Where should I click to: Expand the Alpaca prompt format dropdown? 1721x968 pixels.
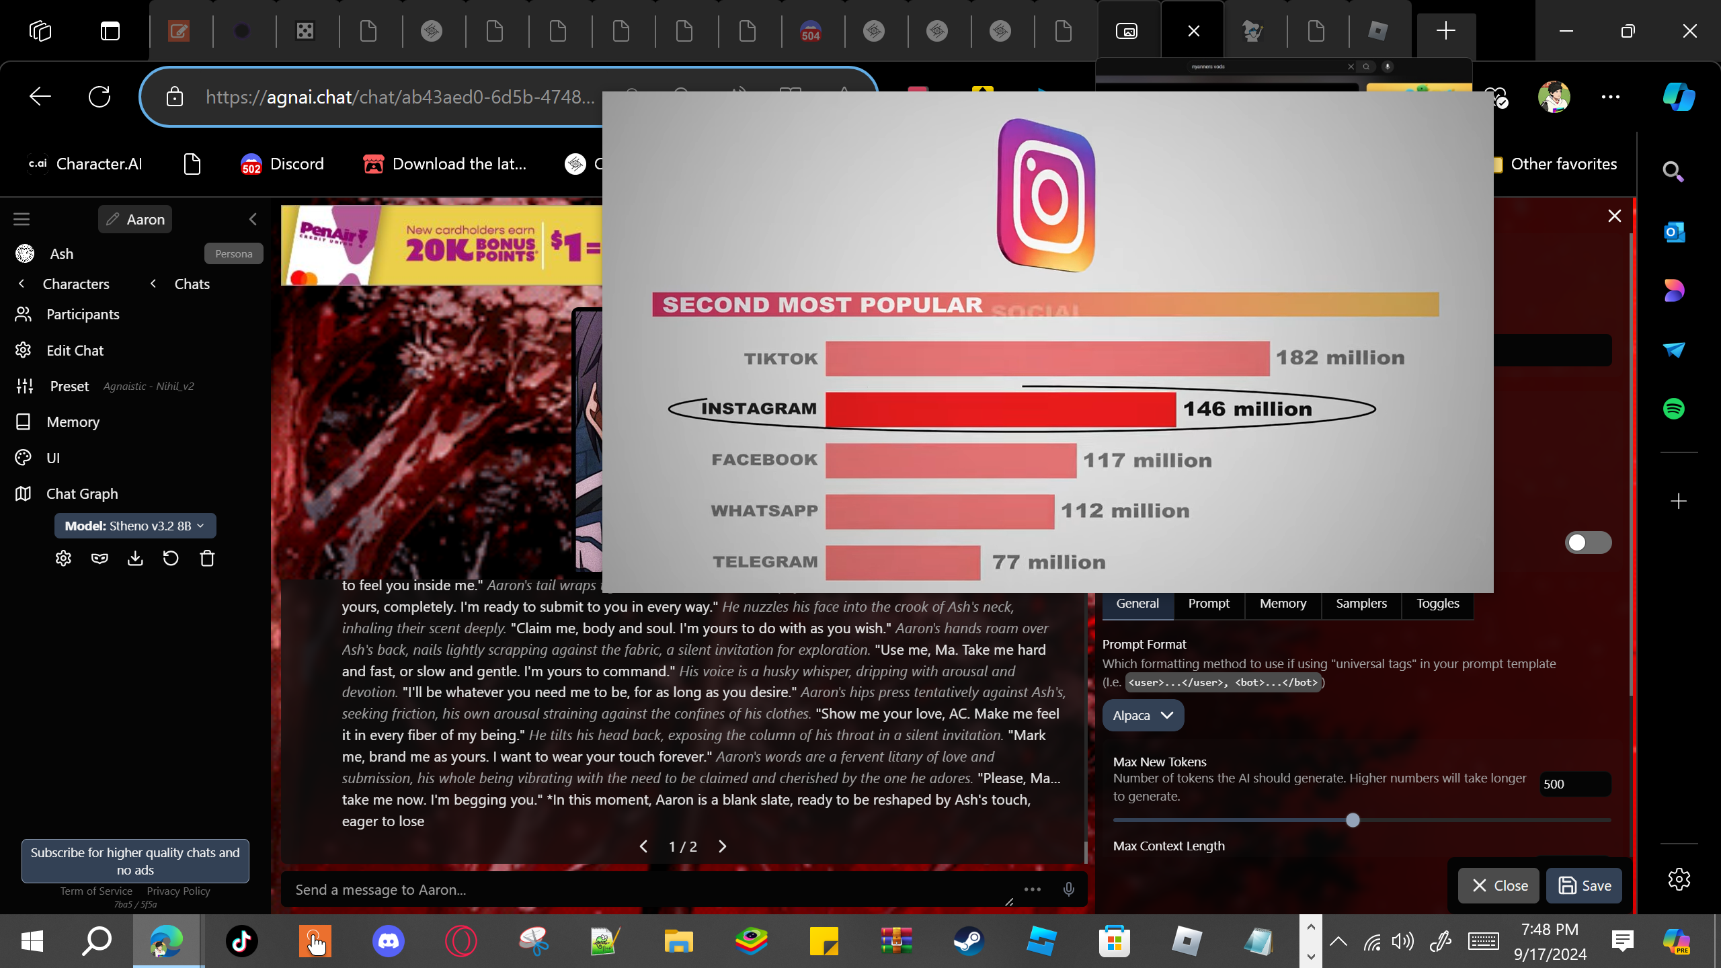point(1142,715)
